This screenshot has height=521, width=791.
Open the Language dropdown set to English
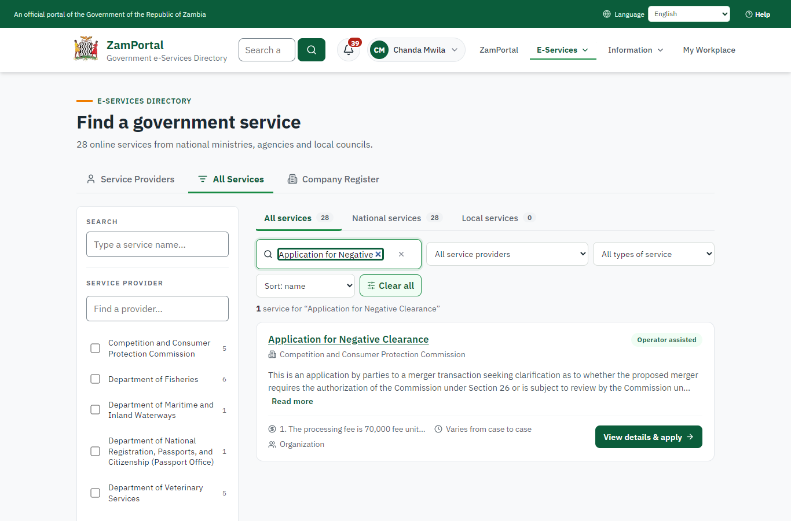click(689, 14)
